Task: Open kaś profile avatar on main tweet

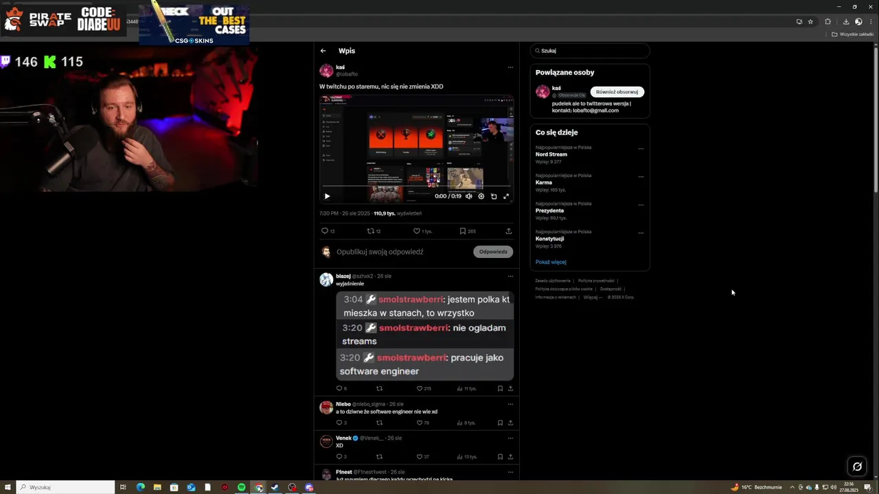Action: [326, 71]
